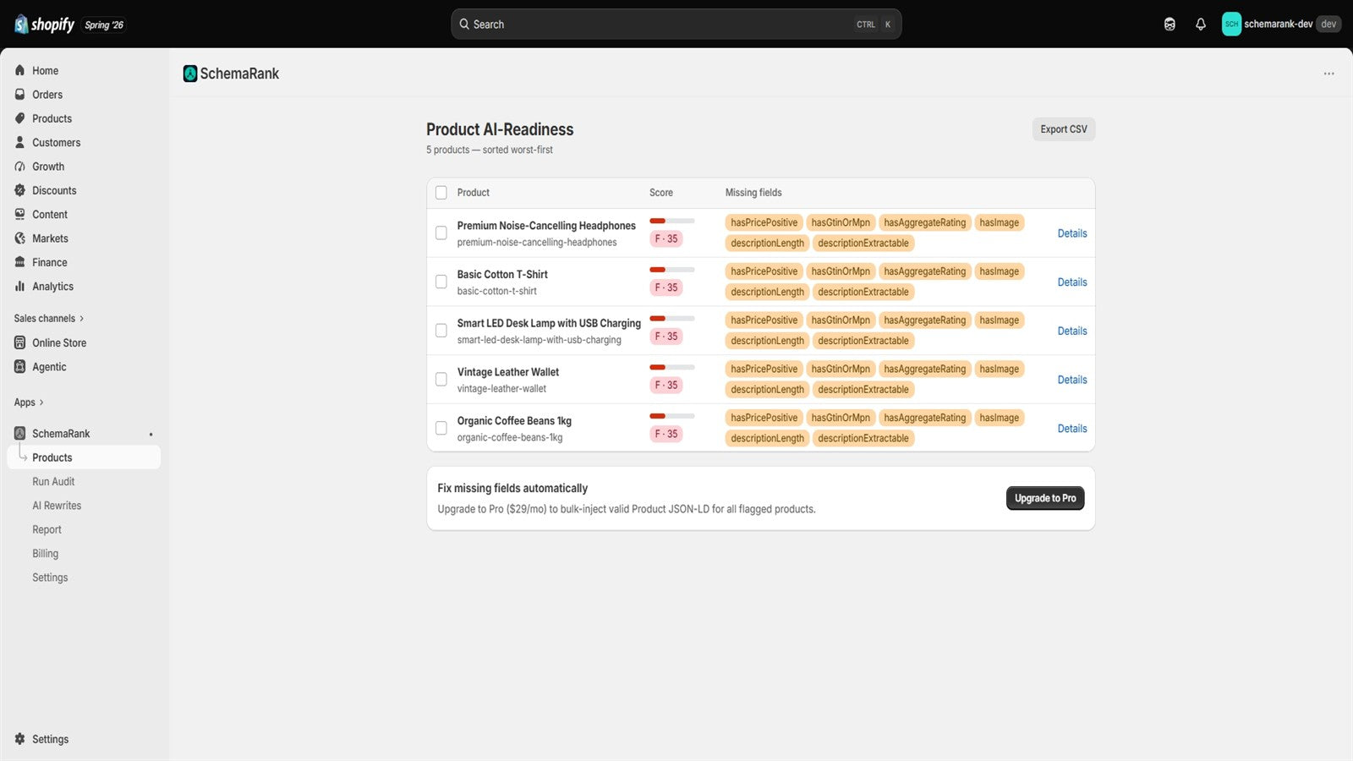Click the Discounts icon in sidebar
Screen dimensions: 1353x761
tap(19, 190)
